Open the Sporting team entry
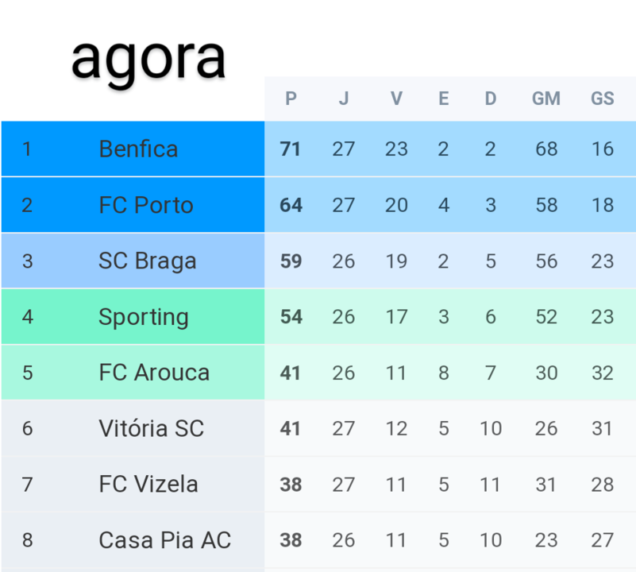 (144, 317)
